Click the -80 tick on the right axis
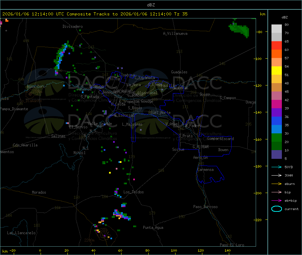 pos(259,32)
